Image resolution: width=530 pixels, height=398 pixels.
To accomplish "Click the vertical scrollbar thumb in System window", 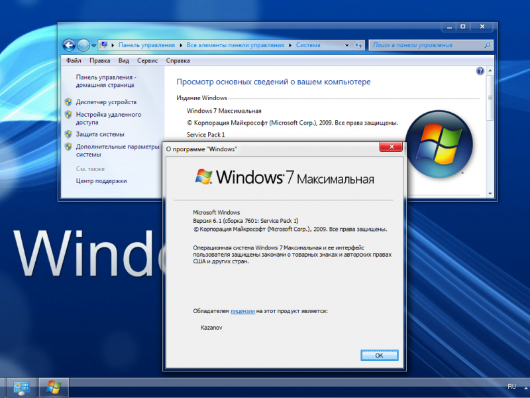I will pos(490,98).
